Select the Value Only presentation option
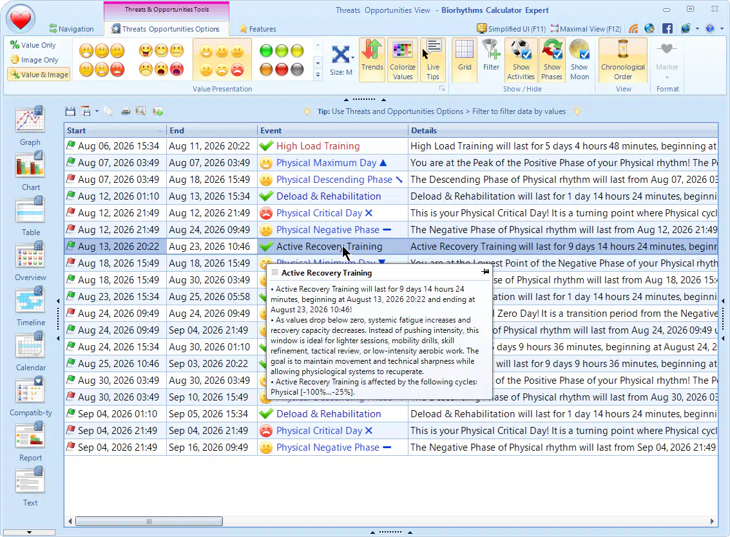This screenshot has height=537, width=730. pos(33,45)
